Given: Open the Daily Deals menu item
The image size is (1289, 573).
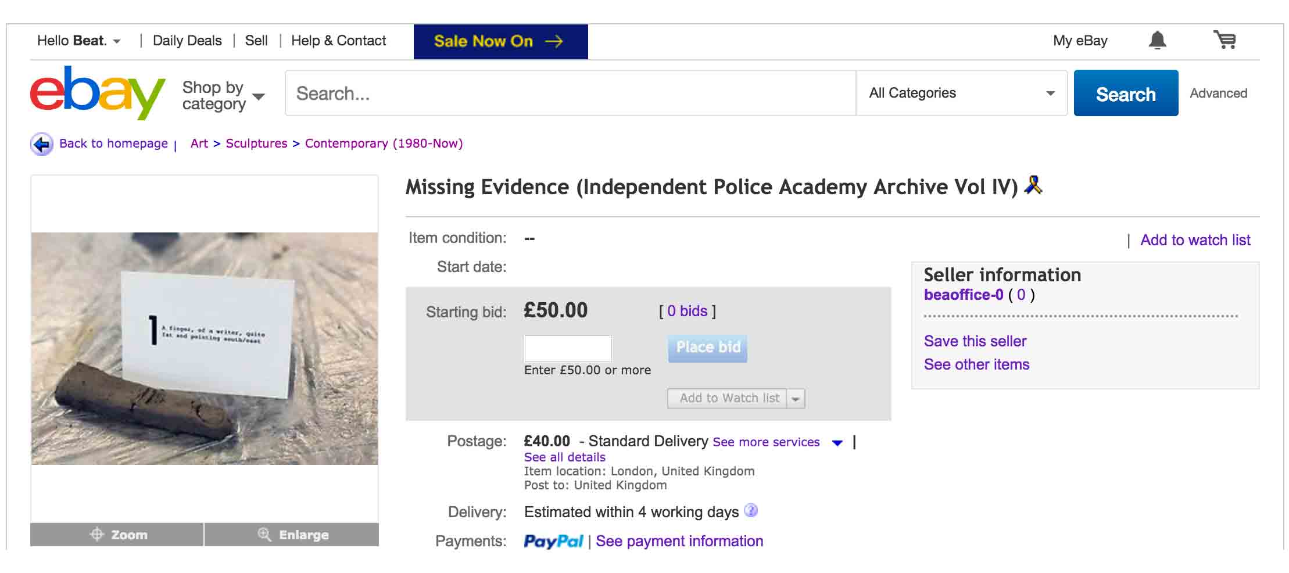Looking at the screenshot, I should (x=187, y=41).
